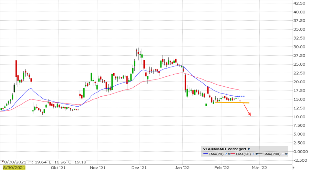
Task: Click the Feb '22 time axis label
Action: click(222, 168)
